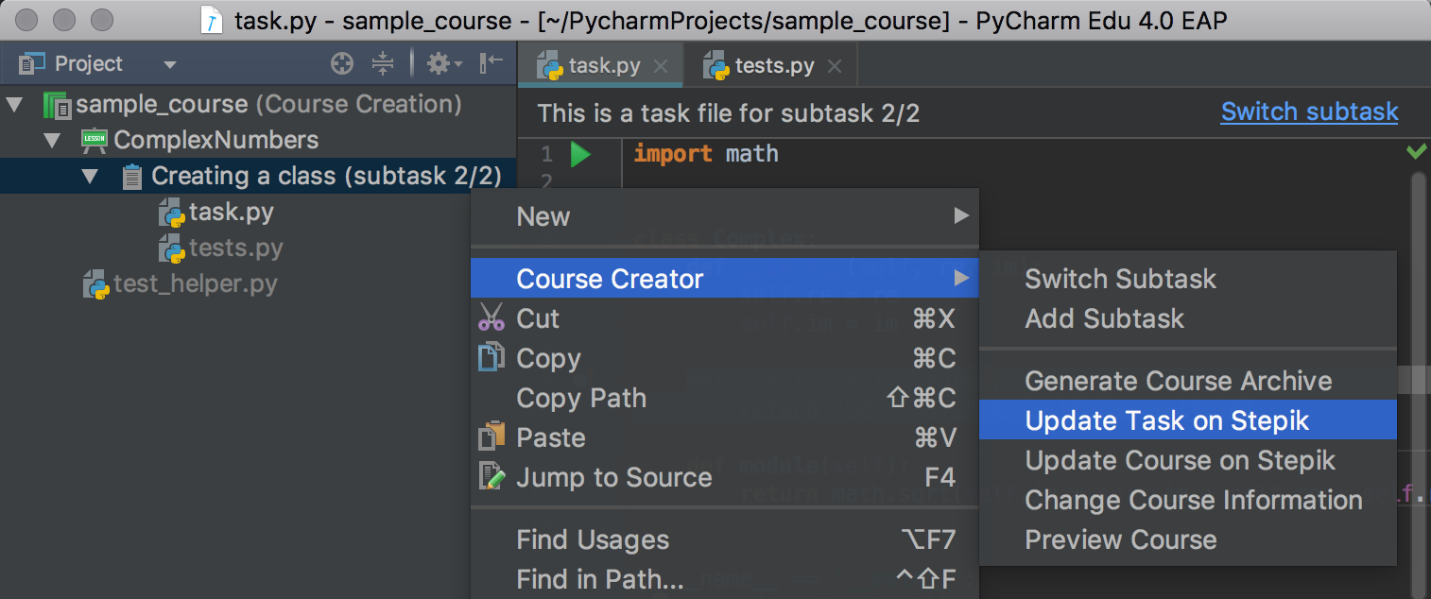Click the green Run arrow in the gutter
The width and height of the screenshot is (1431, 599).
pos(580,154)
